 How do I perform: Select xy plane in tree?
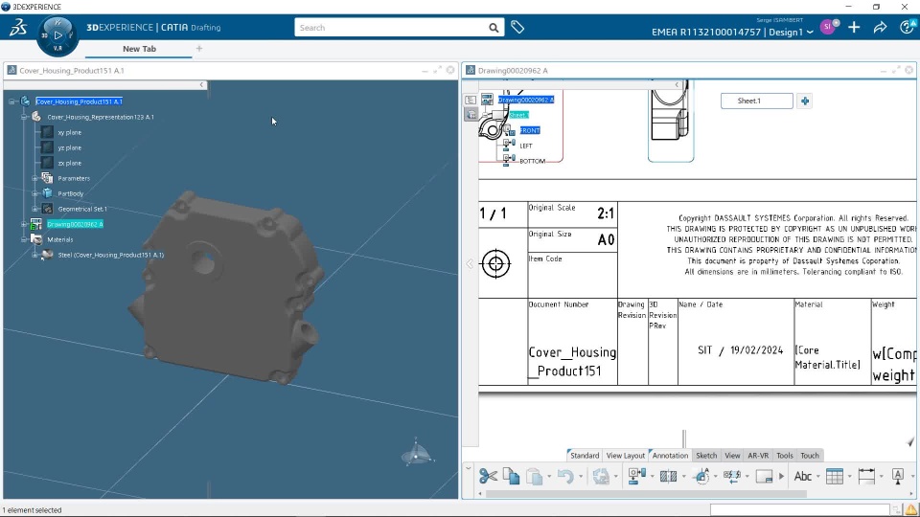69,132
